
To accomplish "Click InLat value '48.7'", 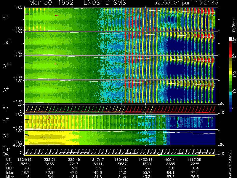I will coord(25,172).
